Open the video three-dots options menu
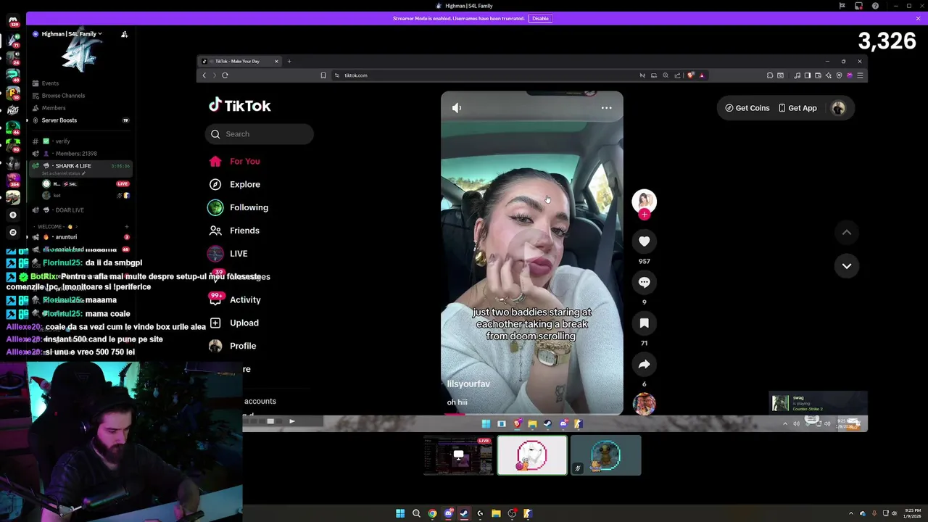 tap(606, 108)
